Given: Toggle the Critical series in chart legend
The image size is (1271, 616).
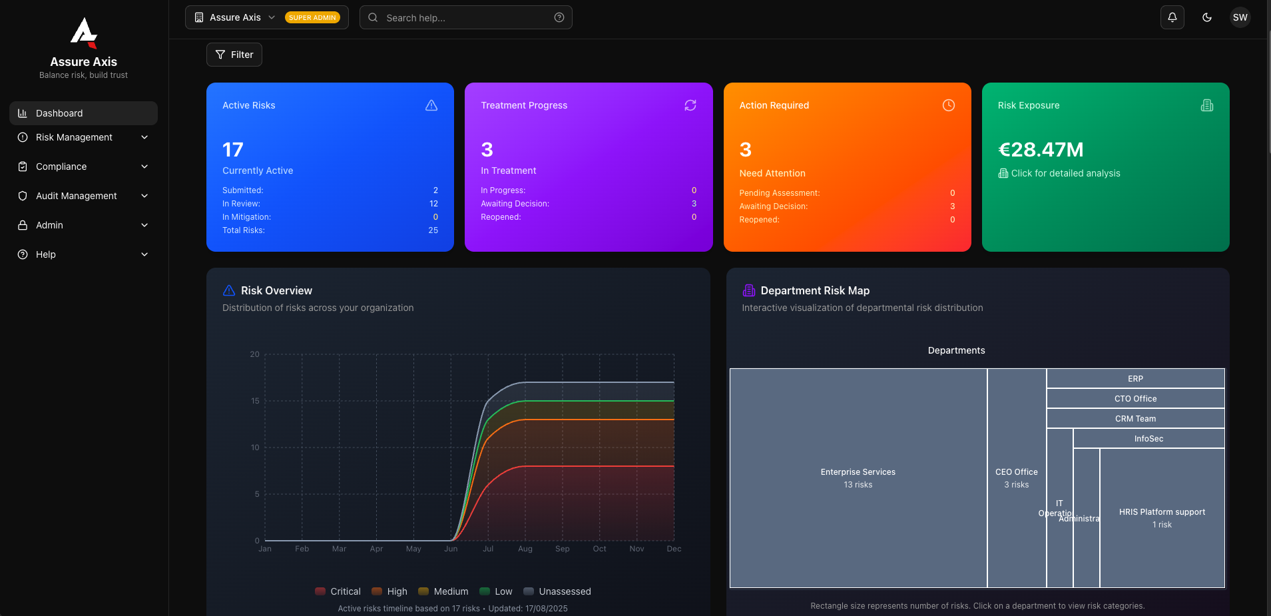Looking at the screenshot, I should [338, 591].
